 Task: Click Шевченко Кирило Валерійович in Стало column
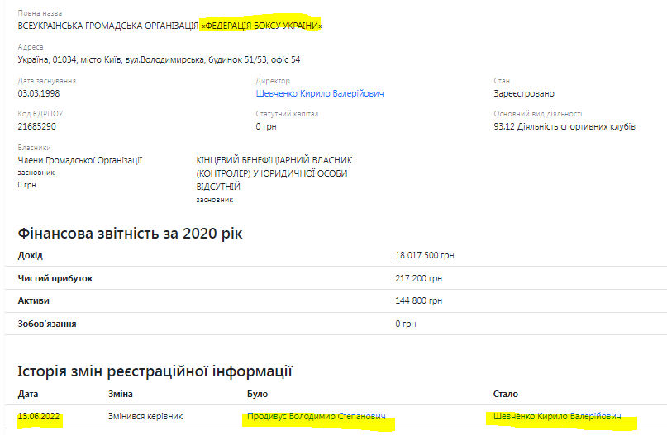(x=556, y=417)
